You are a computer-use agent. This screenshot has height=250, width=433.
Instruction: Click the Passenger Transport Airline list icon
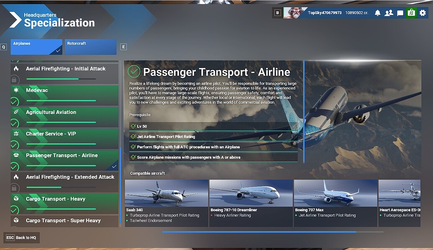[x=16, y=155]
